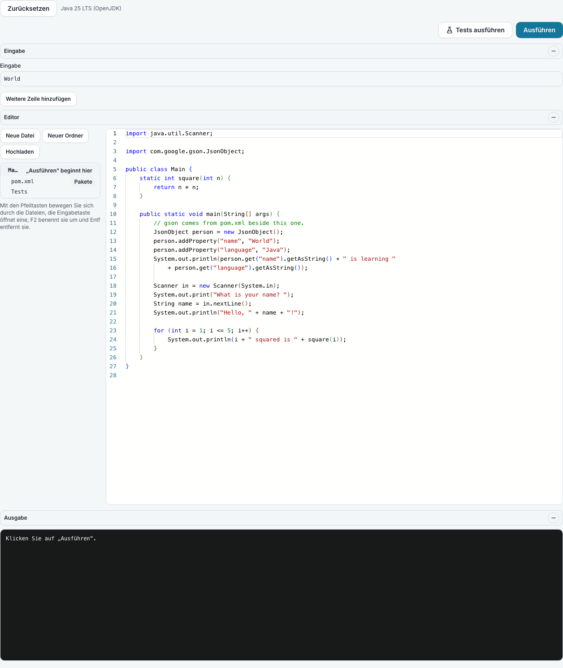Screen dimensions: 563x668
Task: Click the public static void main line
Action: tap(209, 214)
